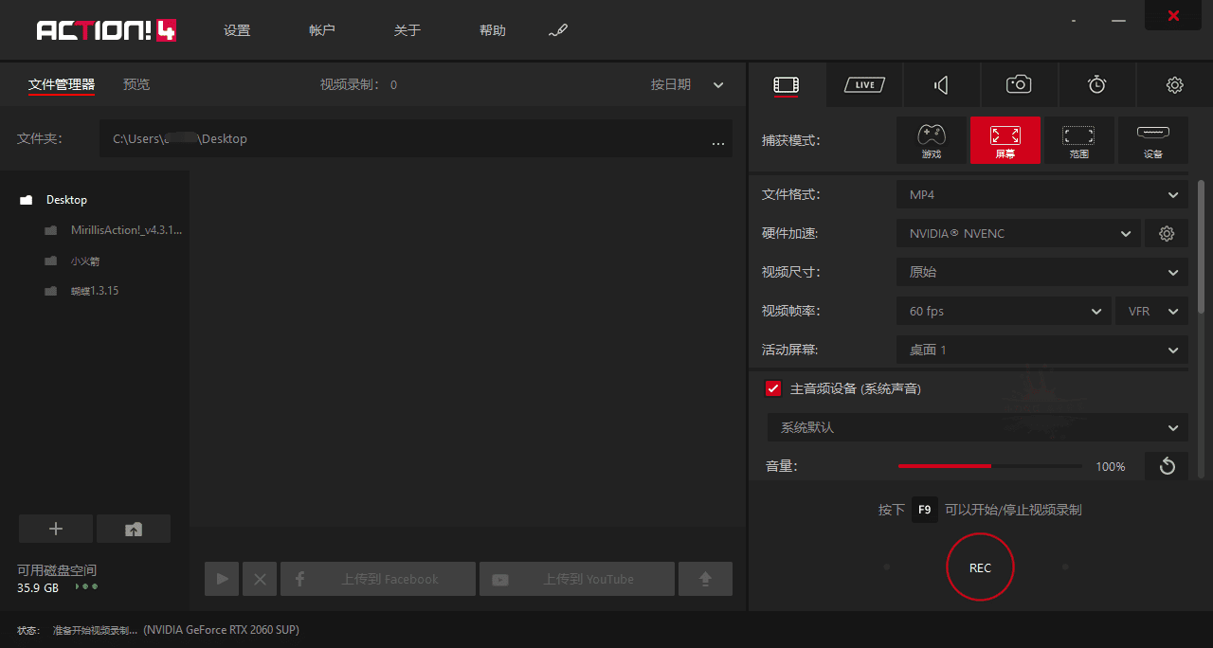Open the 设置 menu

(x=236, y=29)
